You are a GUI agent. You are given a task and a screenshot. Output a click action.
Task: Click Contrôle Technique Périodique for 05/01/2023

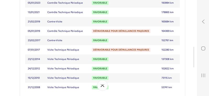(65, 3)
